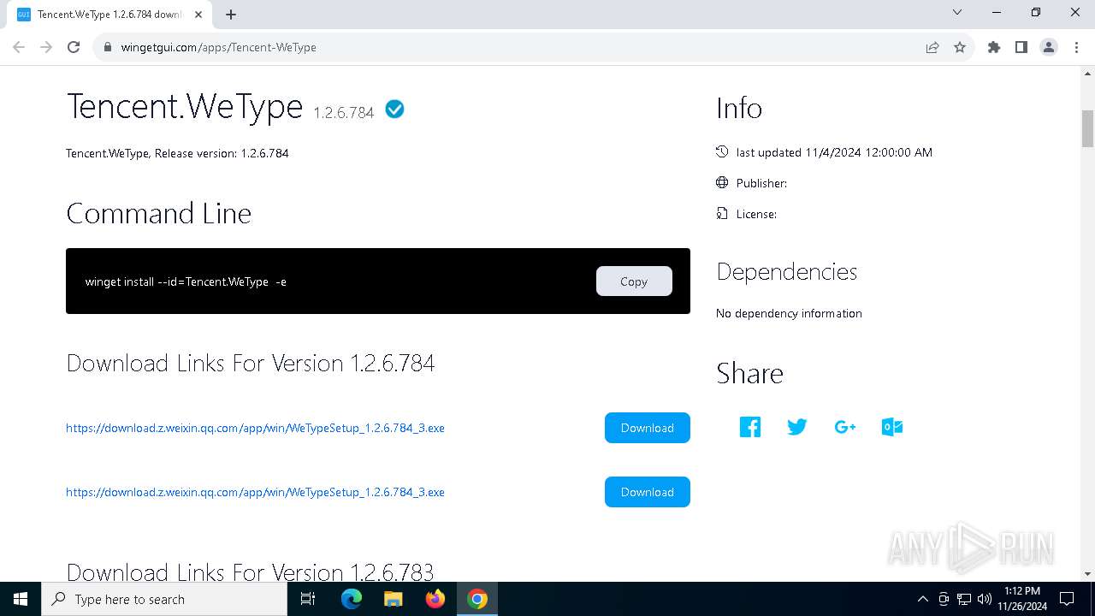Viewport: 1095px width, 616px height.
Task: Show hidden system tray icons
Action: coord(922,599)
